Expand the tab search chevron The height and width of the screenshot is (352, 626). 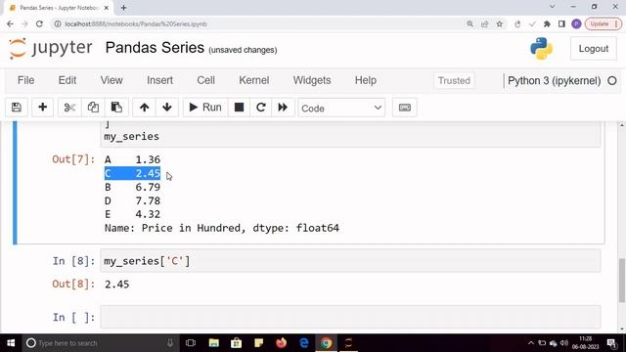[552, 7]
